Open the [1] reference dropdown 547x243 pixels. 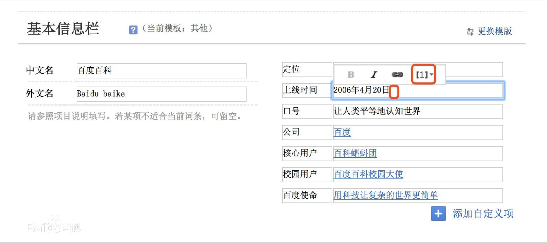pyautogui.click(x=424, y=75)
